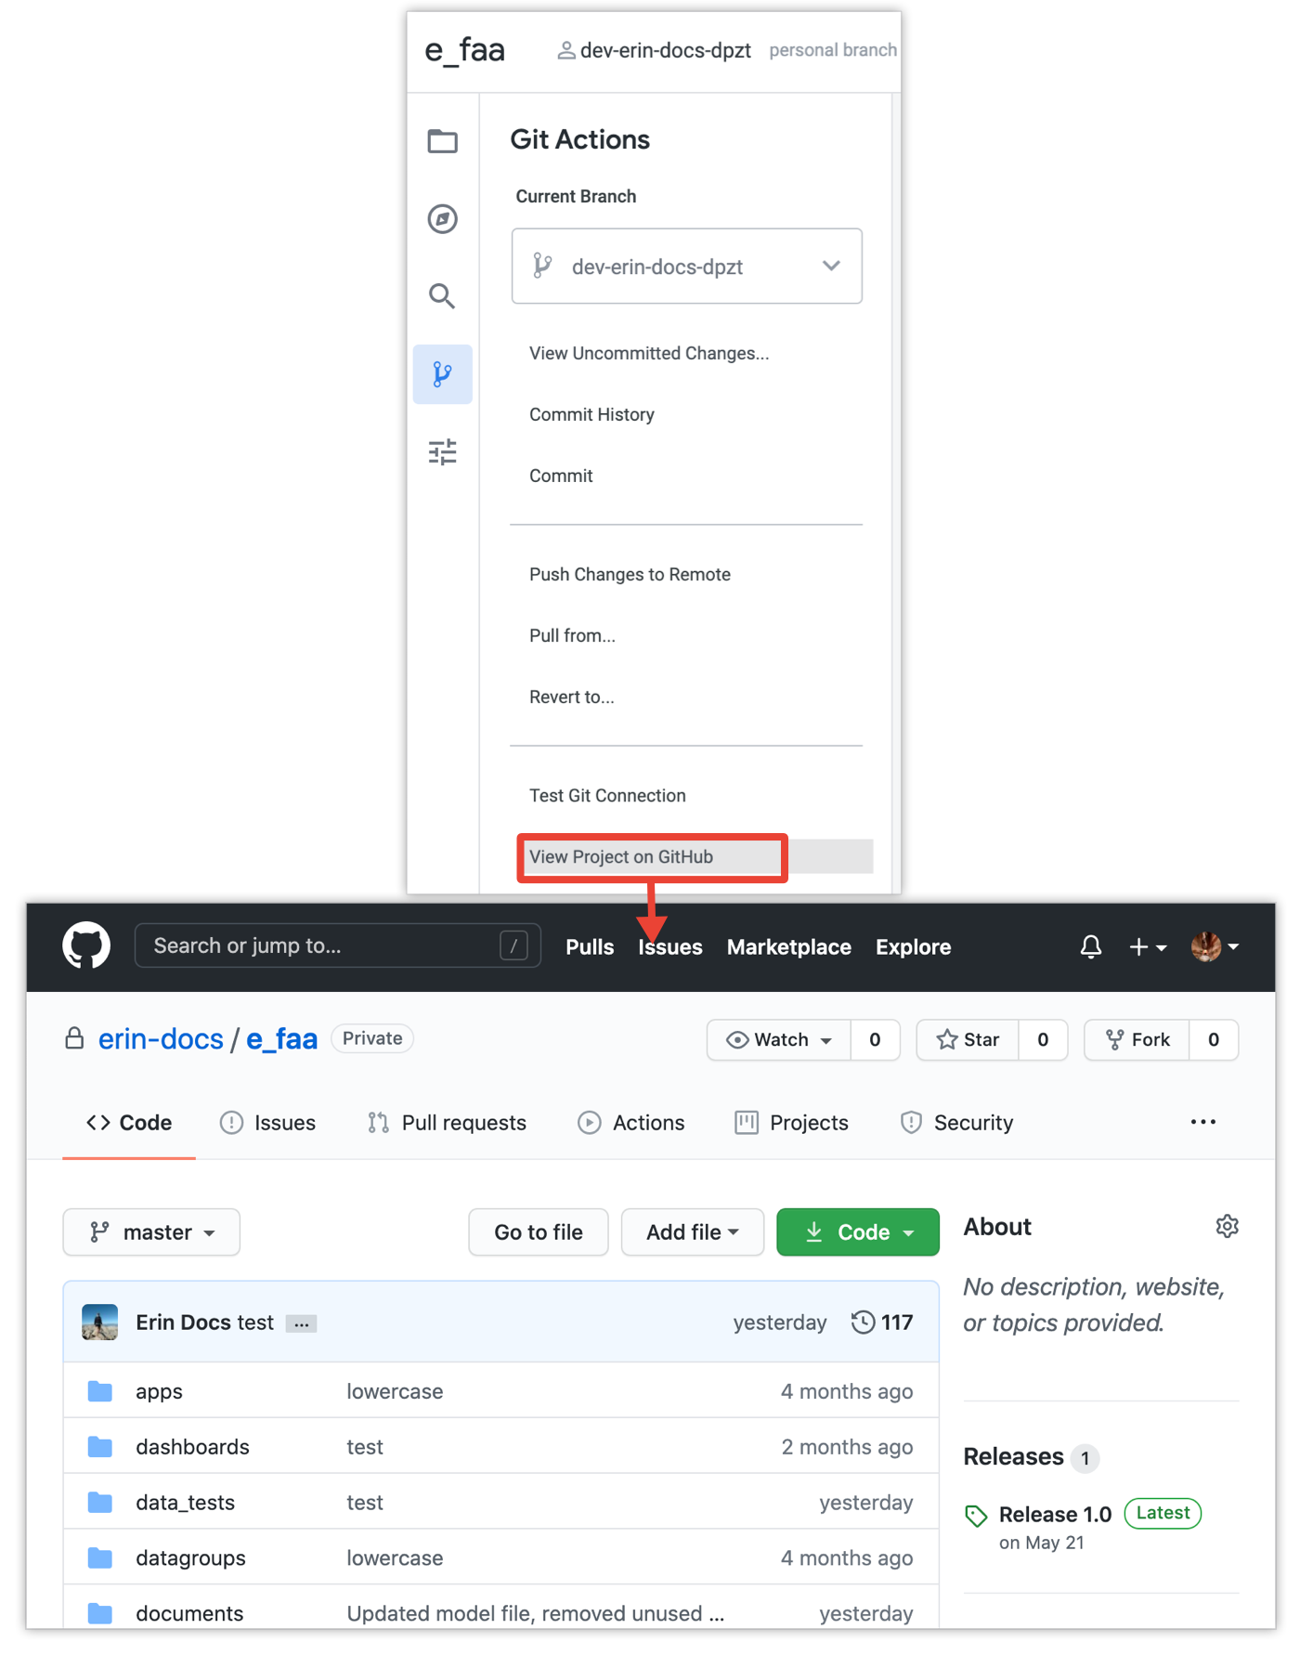The width and height of the screenshot is (1300, 1655).
Task: Click the magnifier search icon in sidebar
Action: pos(442,296)
